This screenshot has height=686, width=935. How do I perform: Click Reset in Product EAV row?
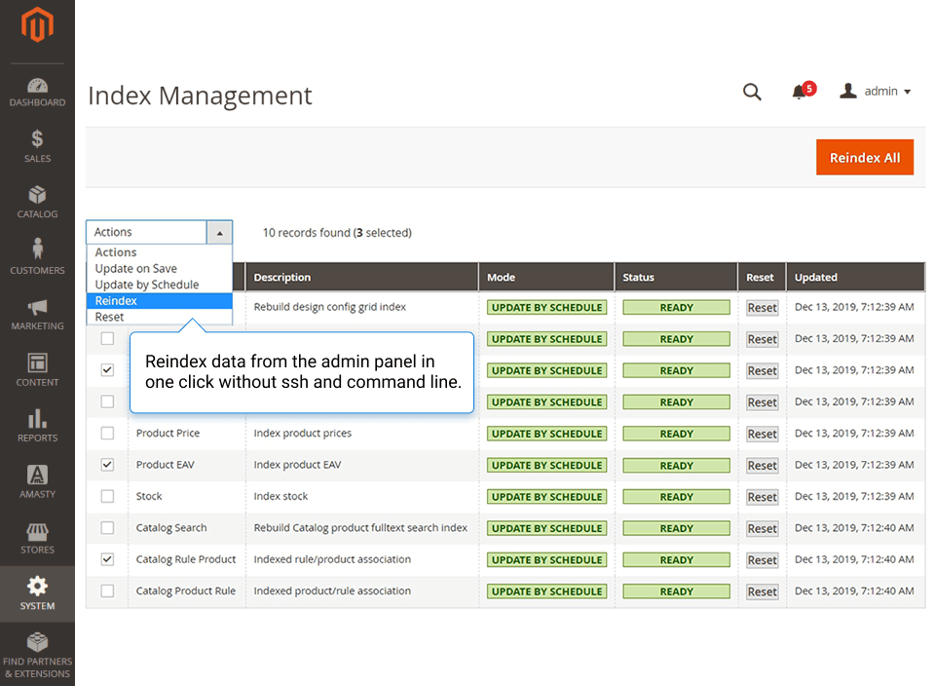pyautogui.click(x=762, y=466)
